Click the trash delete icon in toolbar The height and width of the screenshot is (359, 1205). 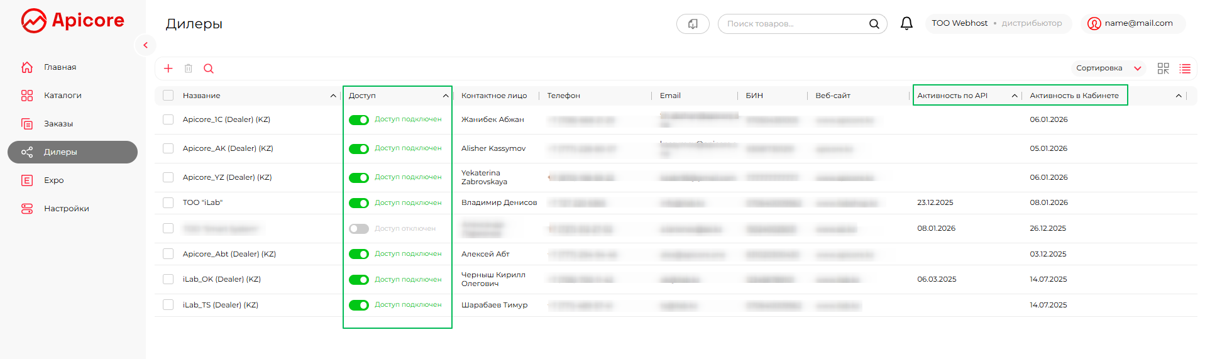(x=188, y=69)
